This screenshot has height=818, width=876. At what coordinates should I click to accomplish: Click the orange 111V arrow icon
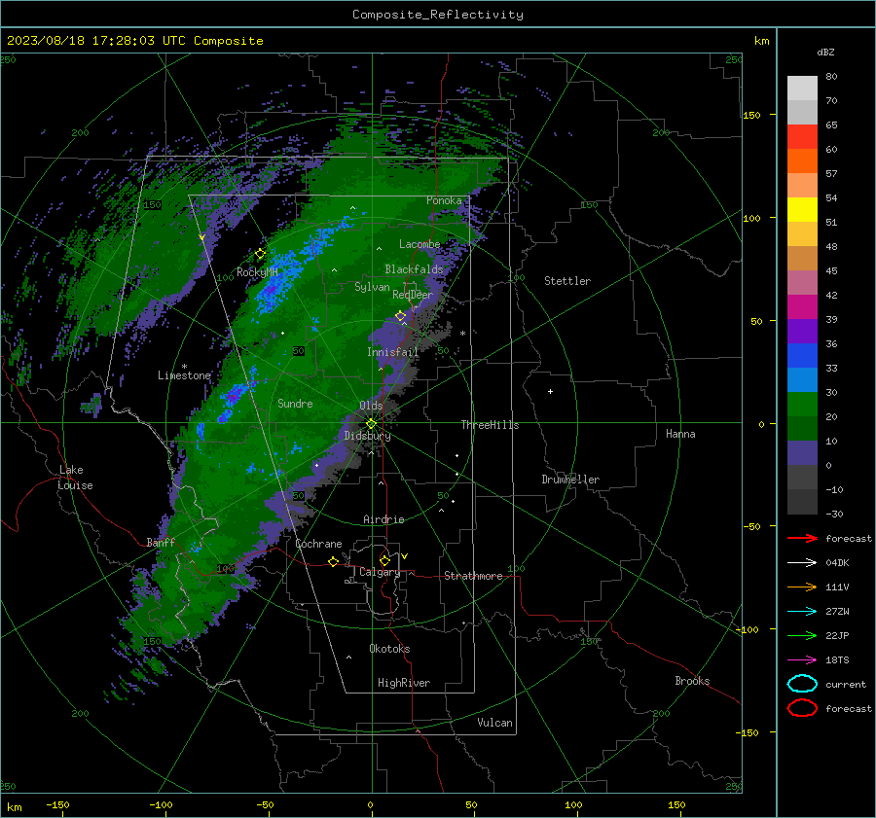802,587
